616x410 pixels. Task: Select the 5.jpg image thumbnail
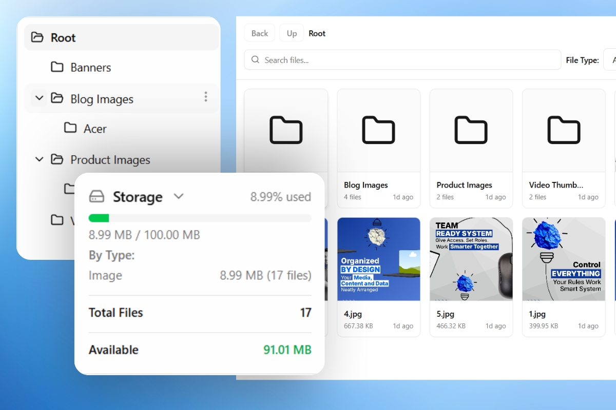[x=471, y=259]
